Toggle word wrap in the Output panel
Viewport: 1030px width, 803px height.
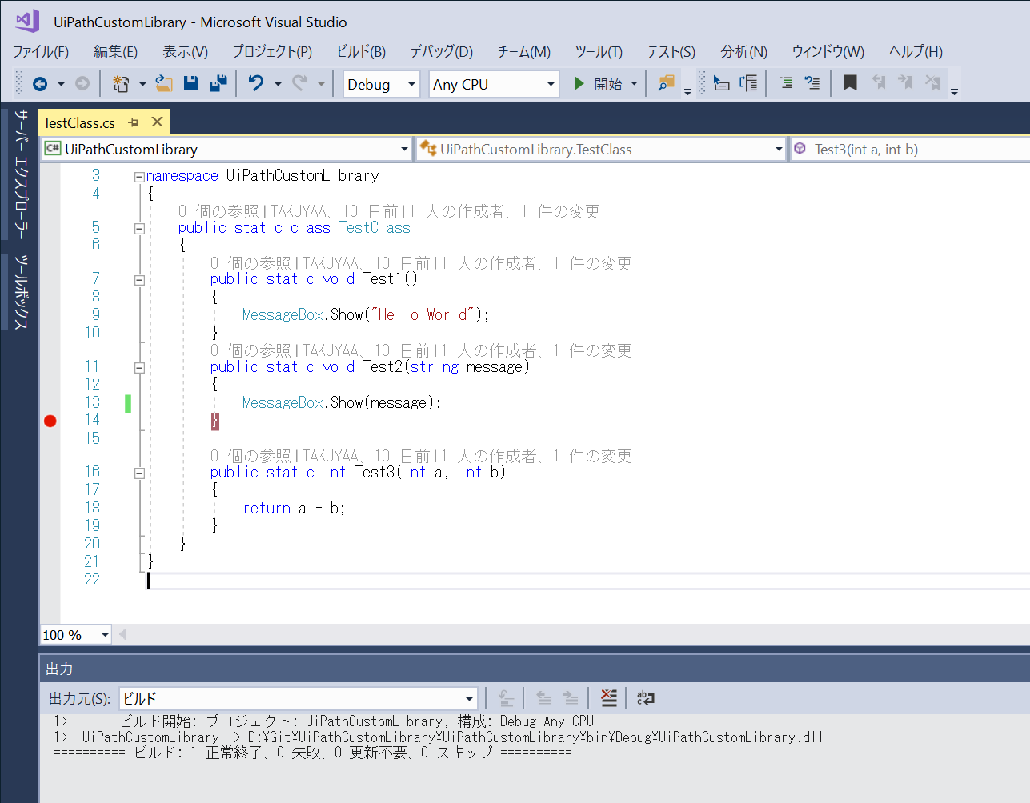coord(646,698)
